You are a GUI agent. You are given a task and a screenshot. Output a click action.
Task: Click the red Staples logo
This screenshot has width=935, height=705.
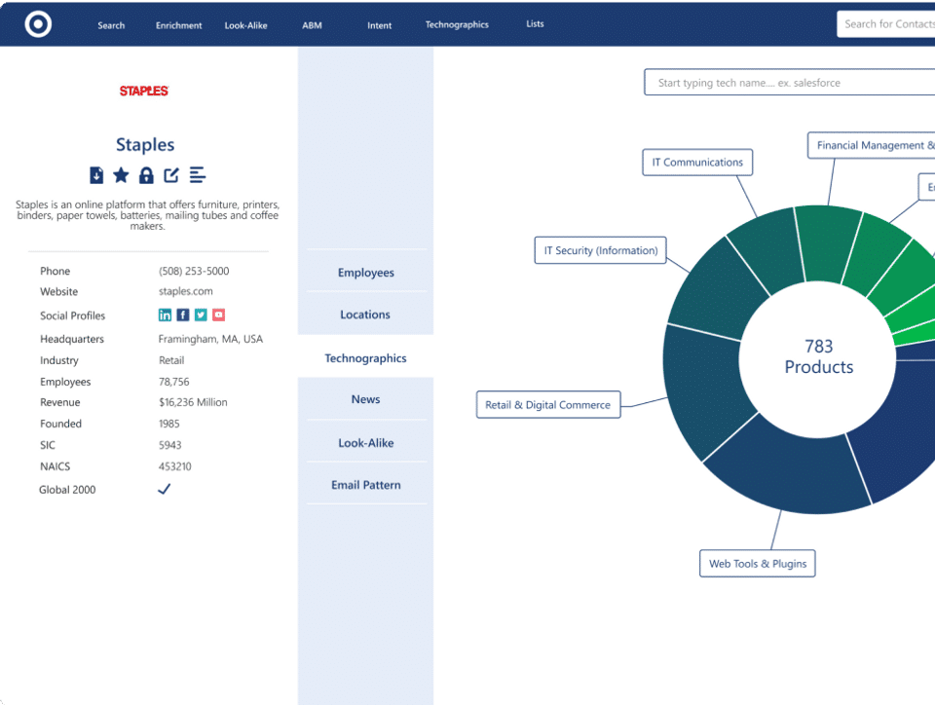click(x=144, y=91)
